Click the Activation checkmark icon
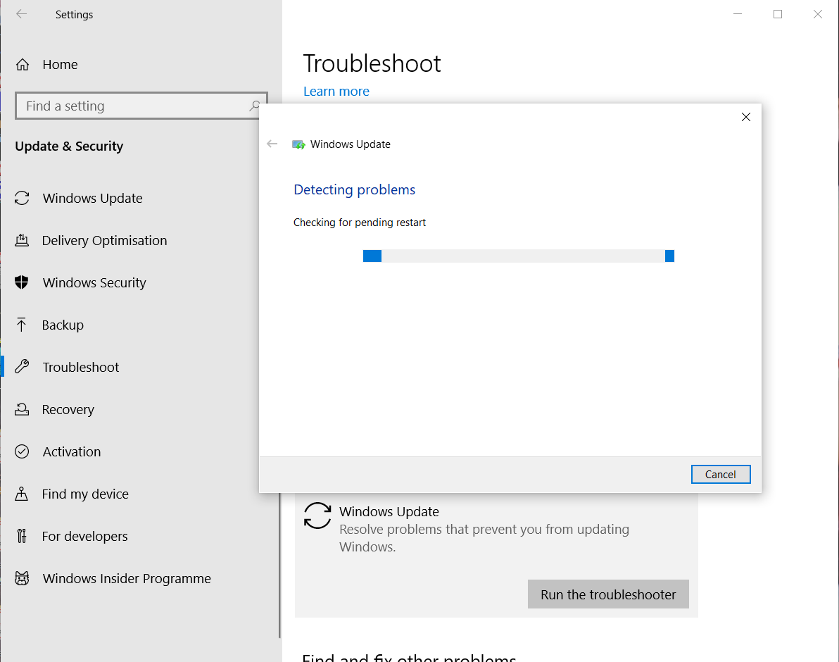Viewport: 839px width, 662px height. [x=22, y=451]
